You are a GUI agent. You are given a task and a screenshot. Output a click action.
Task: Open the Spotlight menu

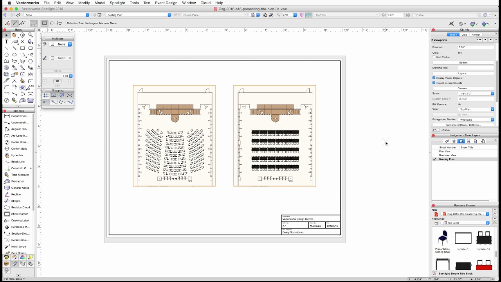tap(117, 3)
